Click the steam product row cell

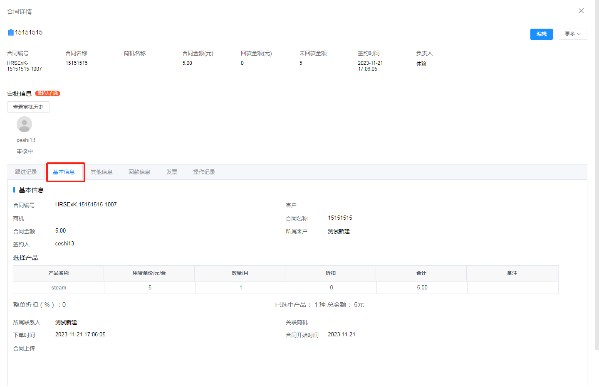point(59,287)
